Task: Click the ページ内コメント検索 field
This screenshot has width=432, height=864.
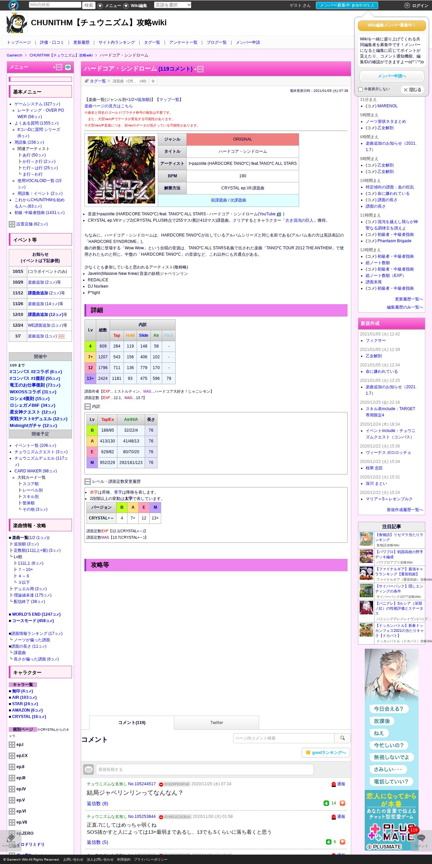Action: [284, 738]
